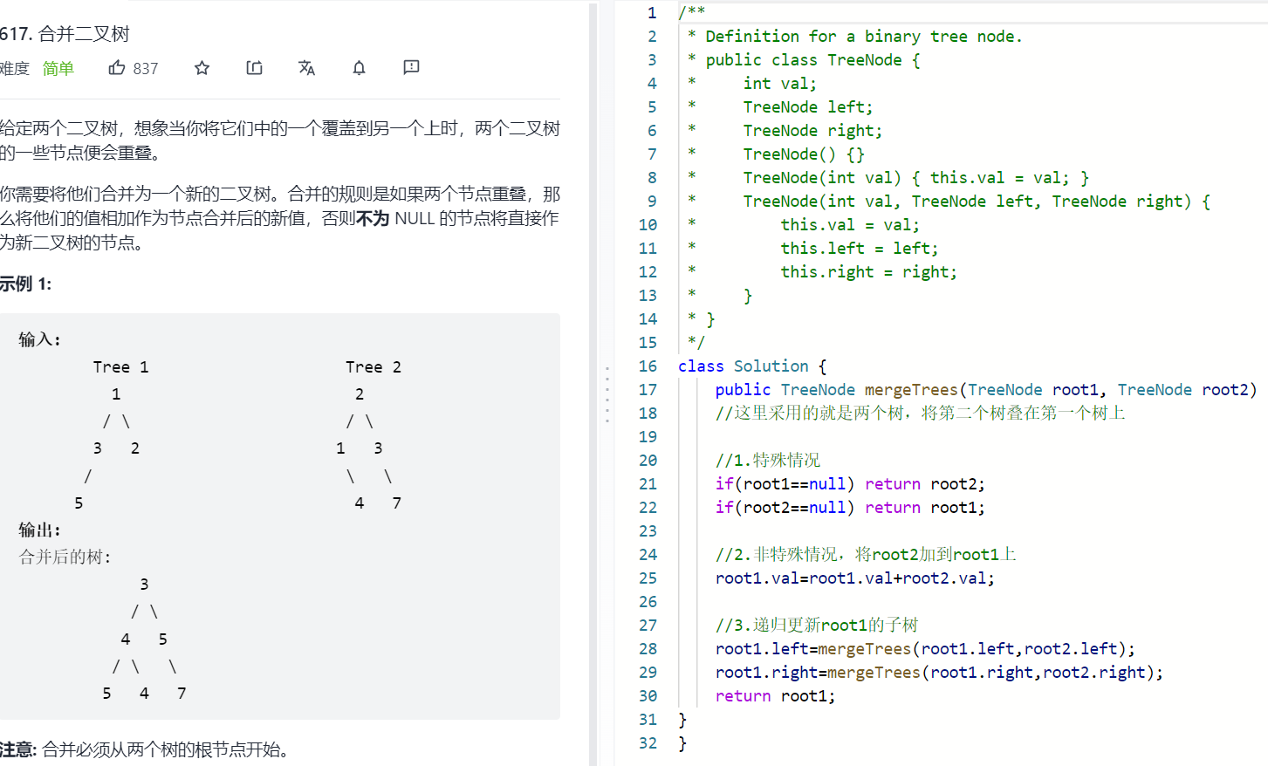Click the left panel vertical scrollbar
The width and height of the screenshot is (1268, 766).
point(593,383)
